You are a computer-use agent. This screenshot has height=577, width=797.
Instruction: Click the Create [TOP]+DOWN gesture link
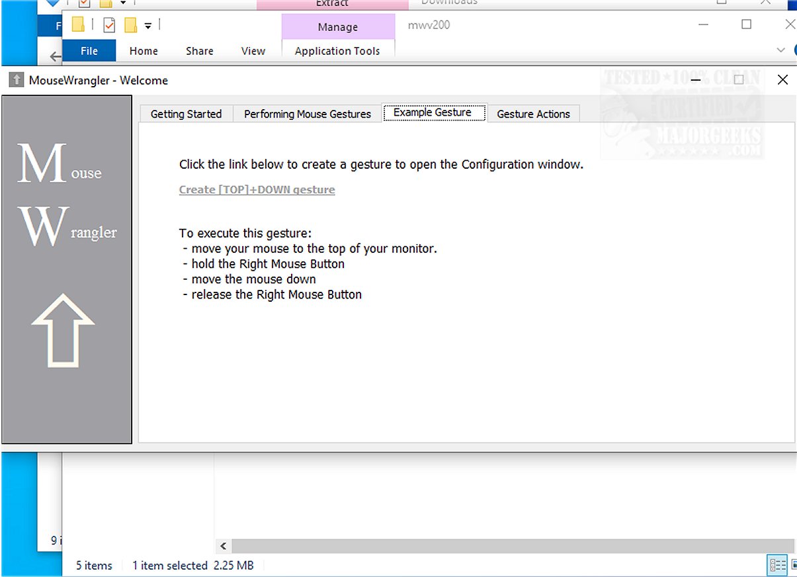pos(257,189)
